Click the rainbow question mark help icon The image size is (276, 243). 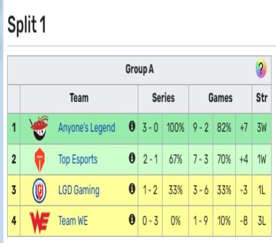[x=261, y=68]
